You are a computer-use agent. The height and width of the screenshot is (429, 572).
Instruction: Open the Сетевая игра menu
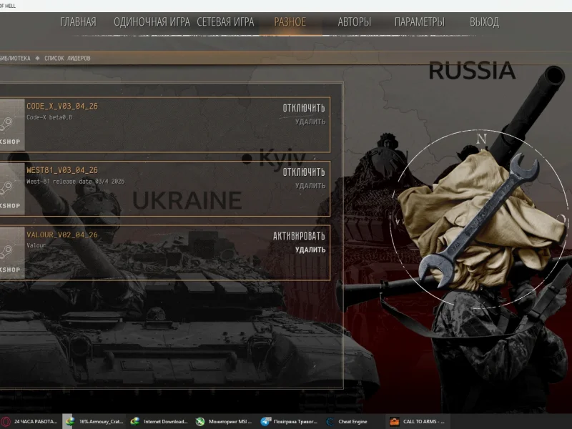[225, 22]
